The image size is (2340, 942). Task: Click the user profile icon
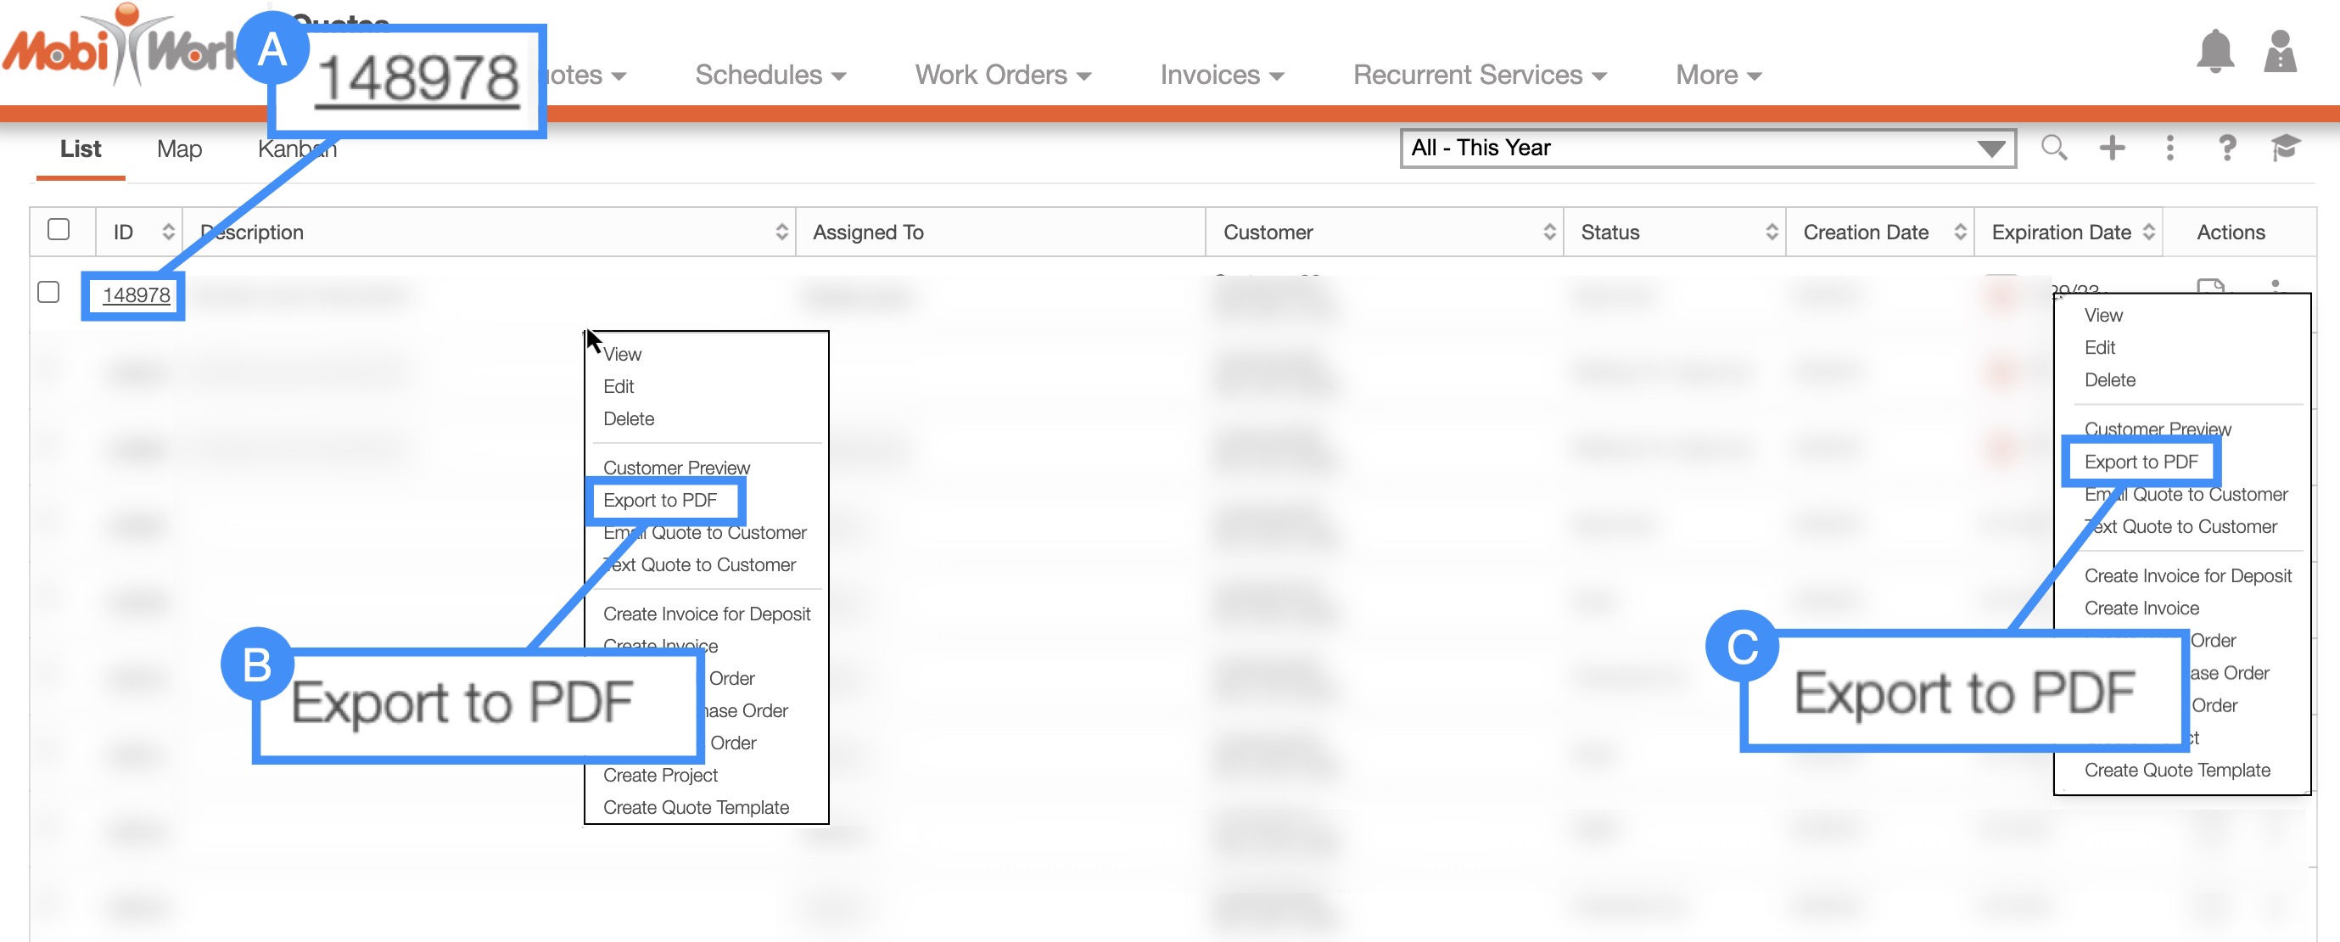[2279, 53]
